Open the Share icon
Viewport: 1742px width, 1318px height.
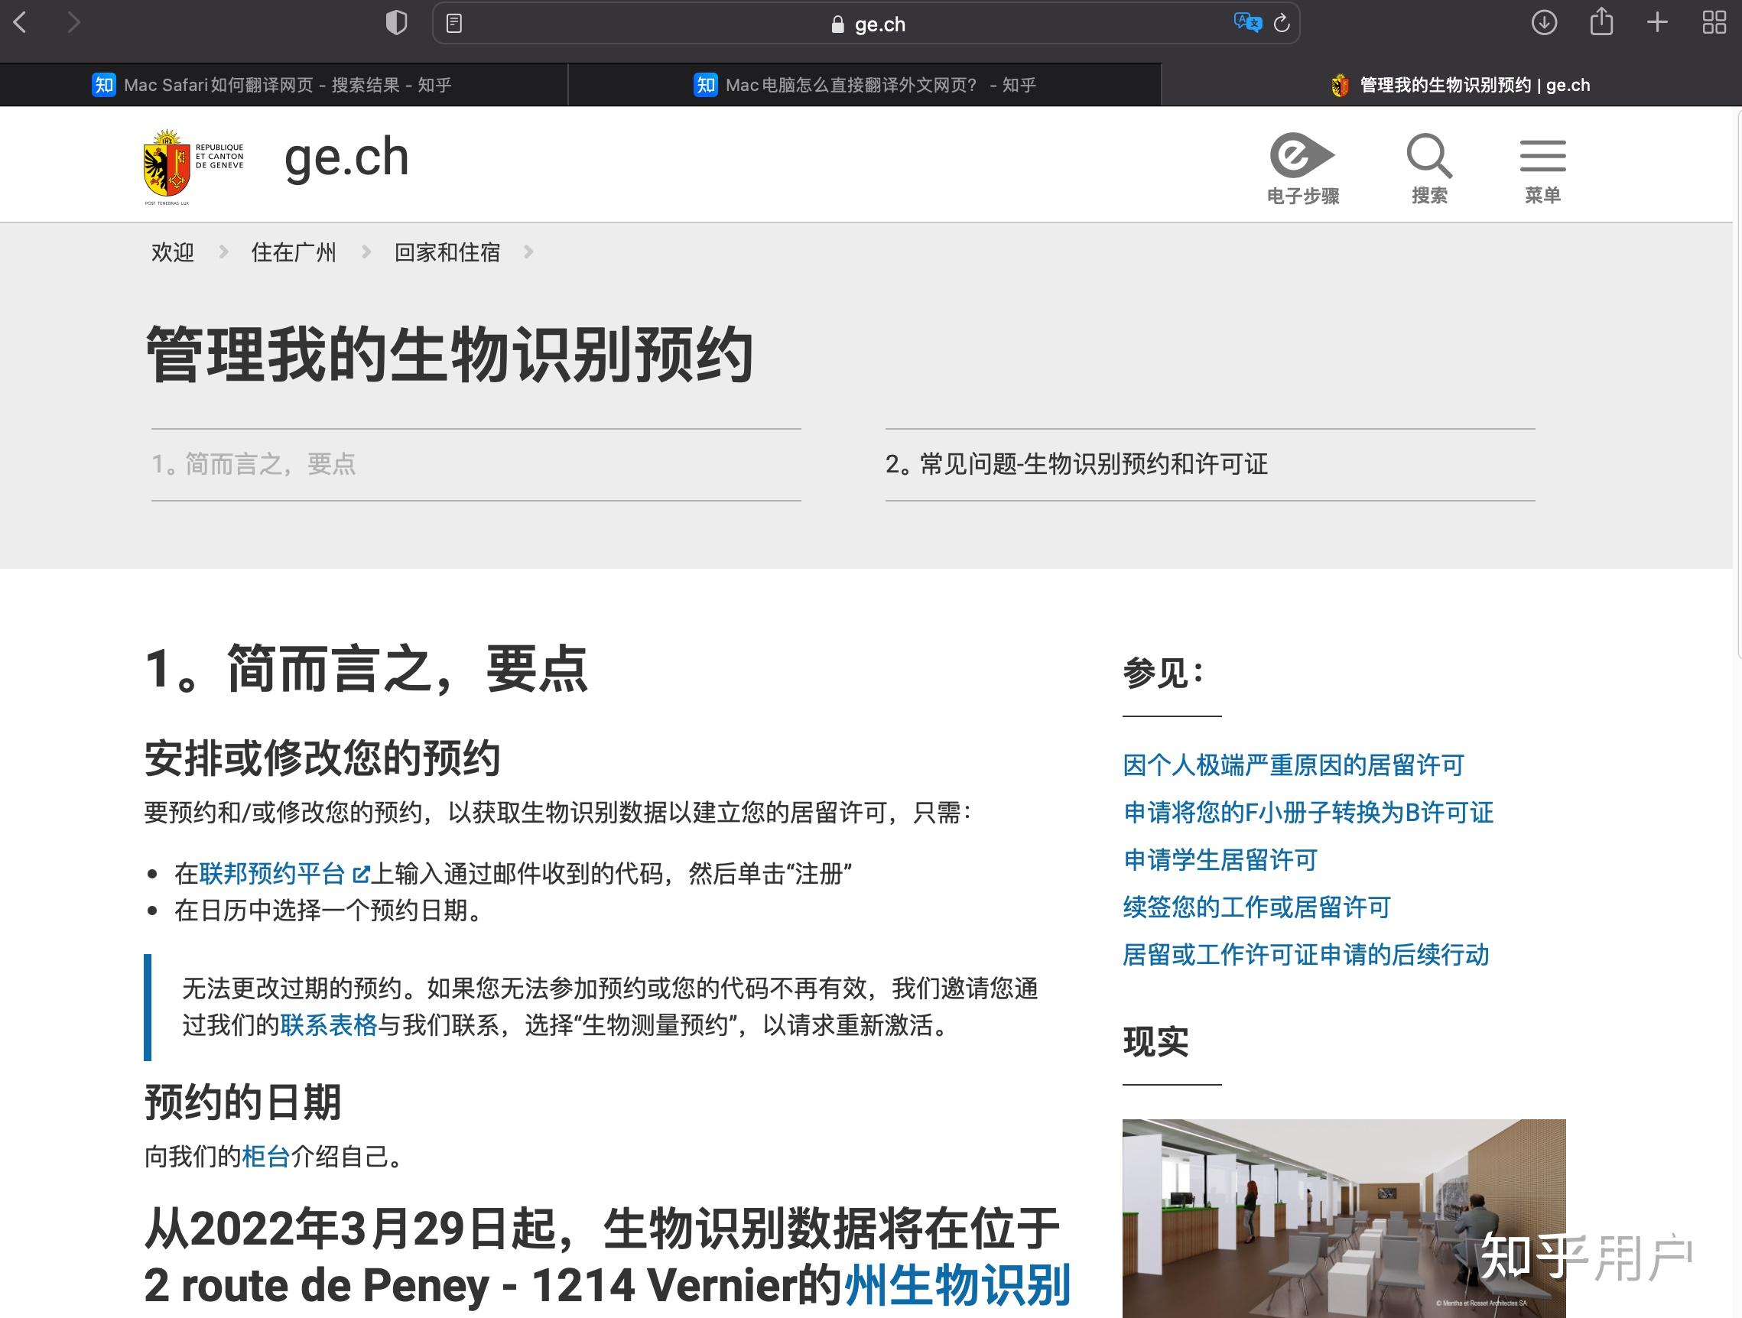pyautogui.click(x=1601, y=21)
